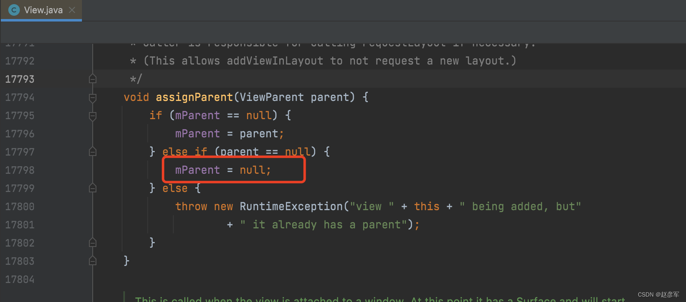The image size is (686, 302).
Task: Close the View.java tab
Action: pyautogui.click(x=72, y=10)
